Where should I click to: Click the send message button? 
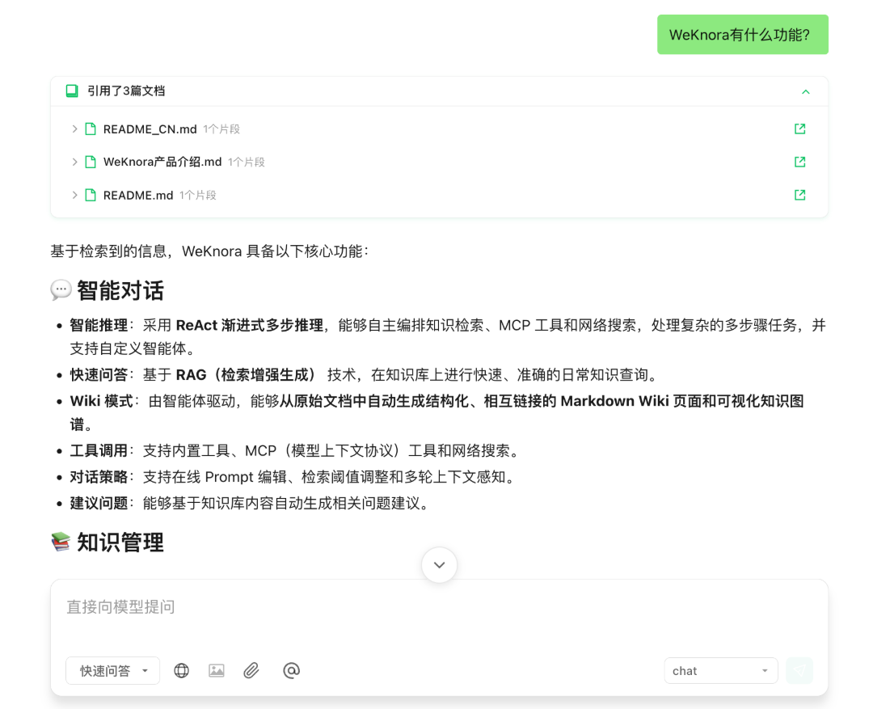click(799, 670)
